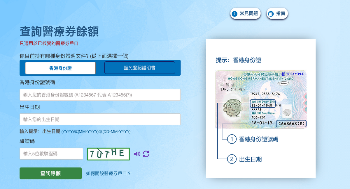Click the 輸入提示 date format hint text

point(75,131)
